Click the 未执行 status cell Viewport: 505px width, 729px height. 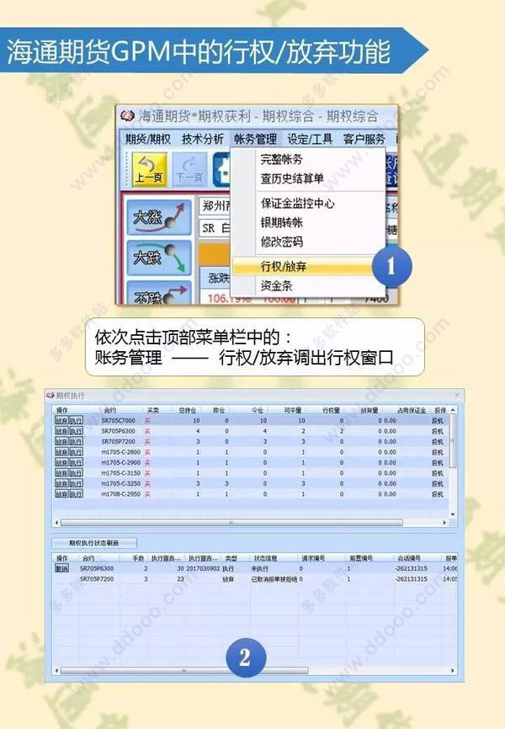coord(258,568)
